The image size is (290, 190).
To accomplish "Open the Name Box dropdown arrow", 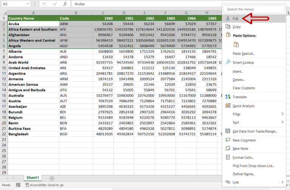I will pyautogui.click(x=28, y=4).
